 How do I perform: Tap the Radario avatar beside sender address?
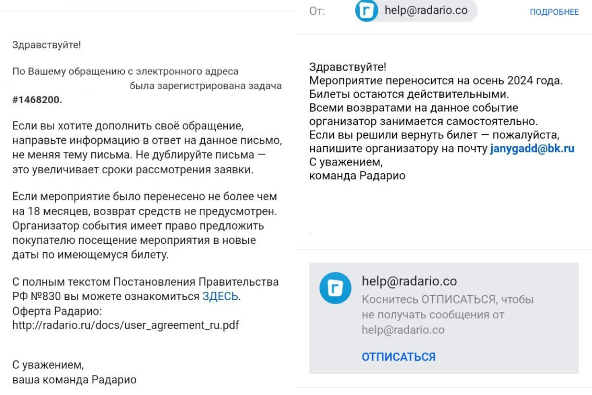tap(367, 11)
